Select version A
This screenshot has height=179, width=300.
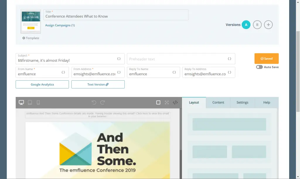coord(246,25)
